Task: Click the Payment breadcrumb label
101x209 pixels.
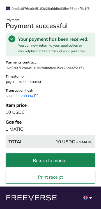Action: (13, 20)
